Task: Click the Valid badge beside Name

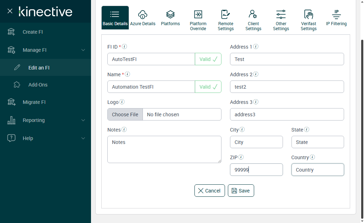Action: point(208,87)
